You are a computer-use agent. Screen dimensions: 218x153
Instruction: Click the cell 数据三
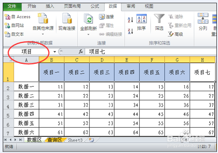pyautogui.click(x=26, y=105)
